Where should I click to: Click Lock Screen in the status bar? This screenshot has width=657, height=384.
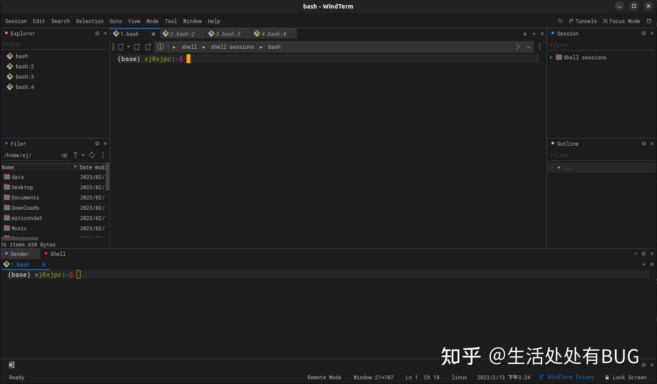coord(629,377)
